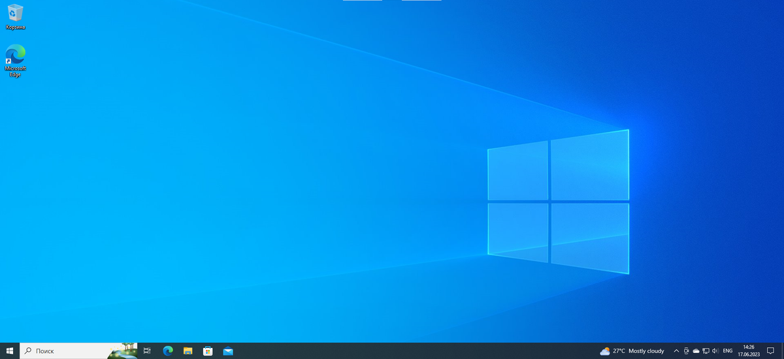Viewport: 784px width, 359px height.
Task: Open the 27°C Mostly cloudy weather widget
Action: (x=632, y=351)
